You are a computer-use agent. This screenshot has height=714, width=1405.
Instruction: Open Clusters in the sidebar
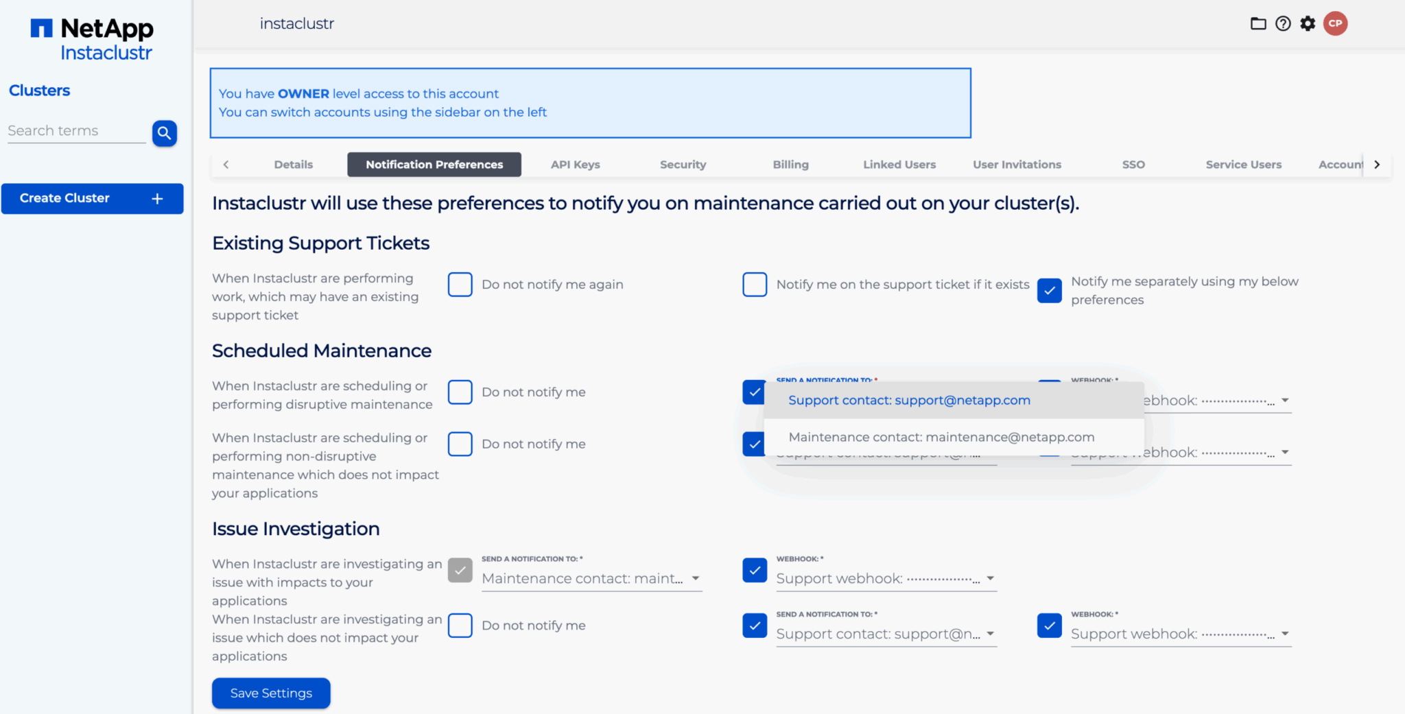[x=39, y=90]
